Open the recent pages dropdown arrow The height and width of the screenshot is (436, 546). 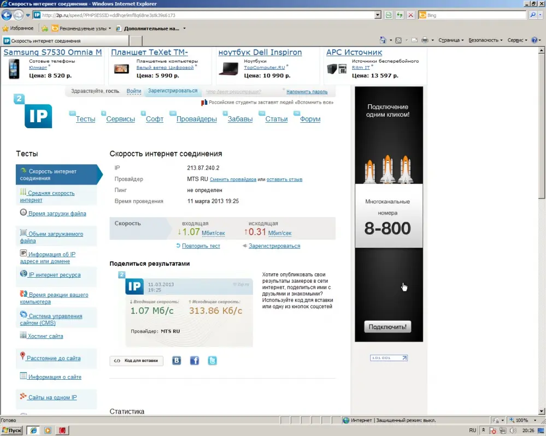point(28,15)
